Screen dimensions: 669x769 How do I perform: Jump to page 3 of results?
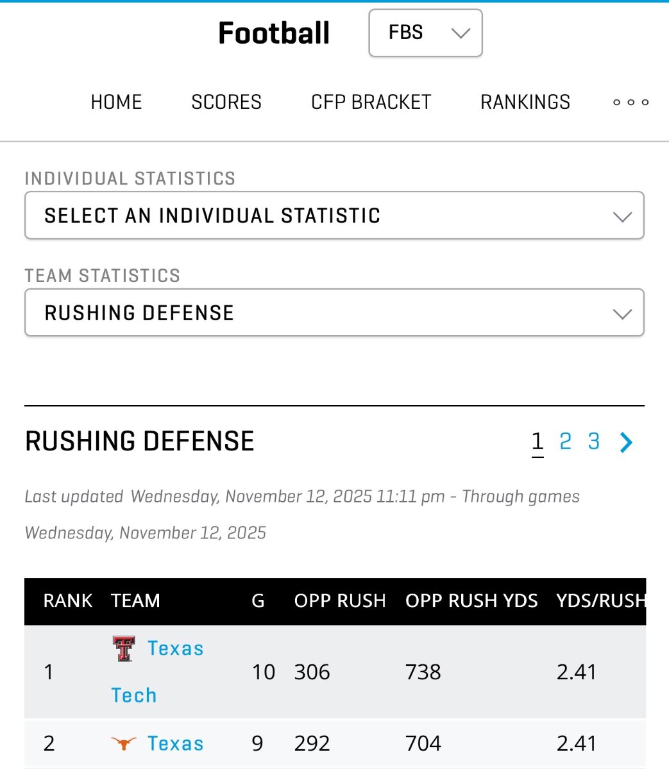(594, 442)
